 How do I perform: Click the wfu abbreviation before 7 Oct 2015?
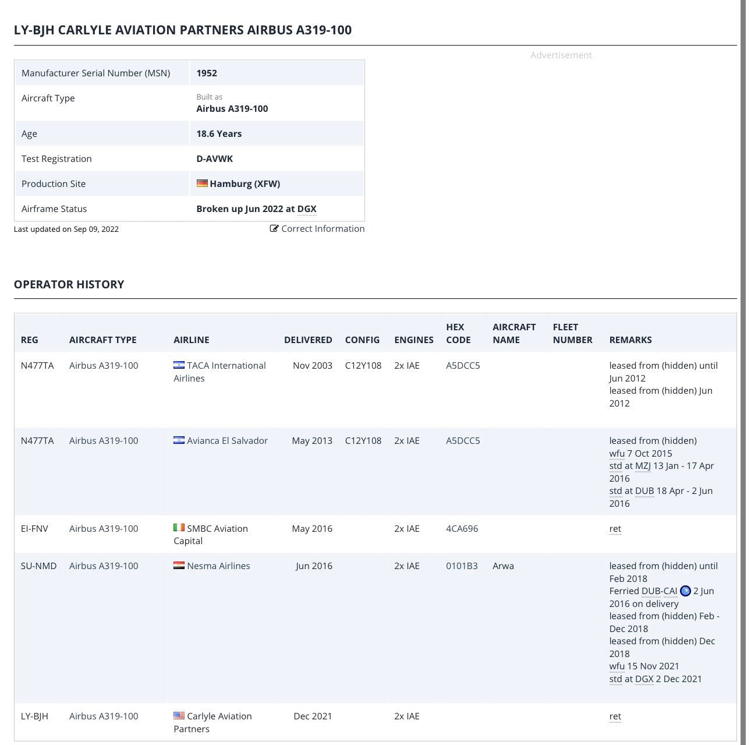pyautogui.click(x=617, y=454)
